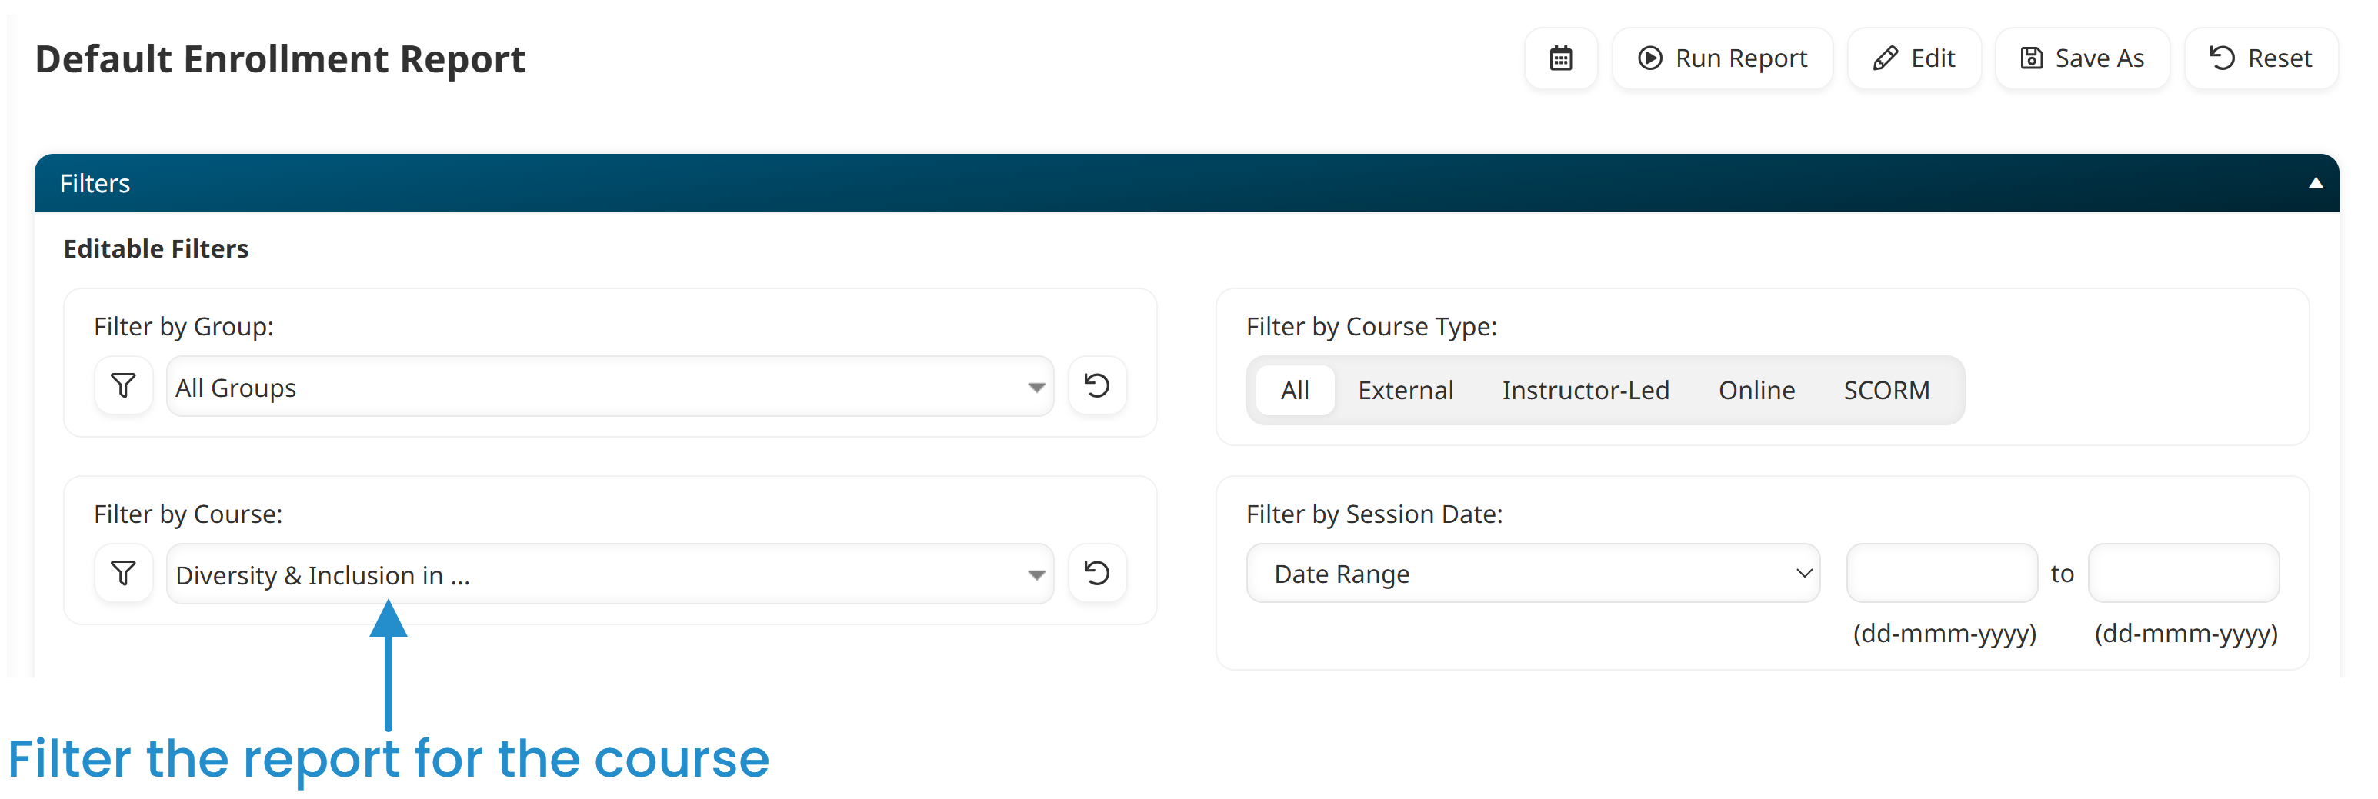Select the External course type
2378x799 pixels.
pos(1405,391)
